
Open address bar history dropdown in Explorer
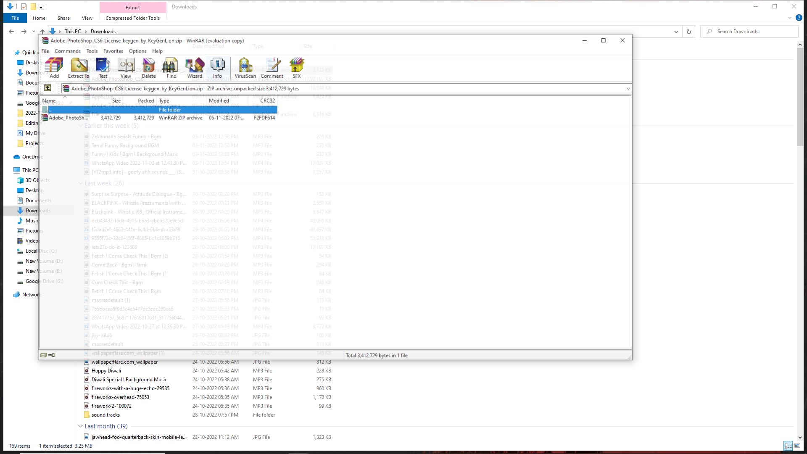[676, 32]
